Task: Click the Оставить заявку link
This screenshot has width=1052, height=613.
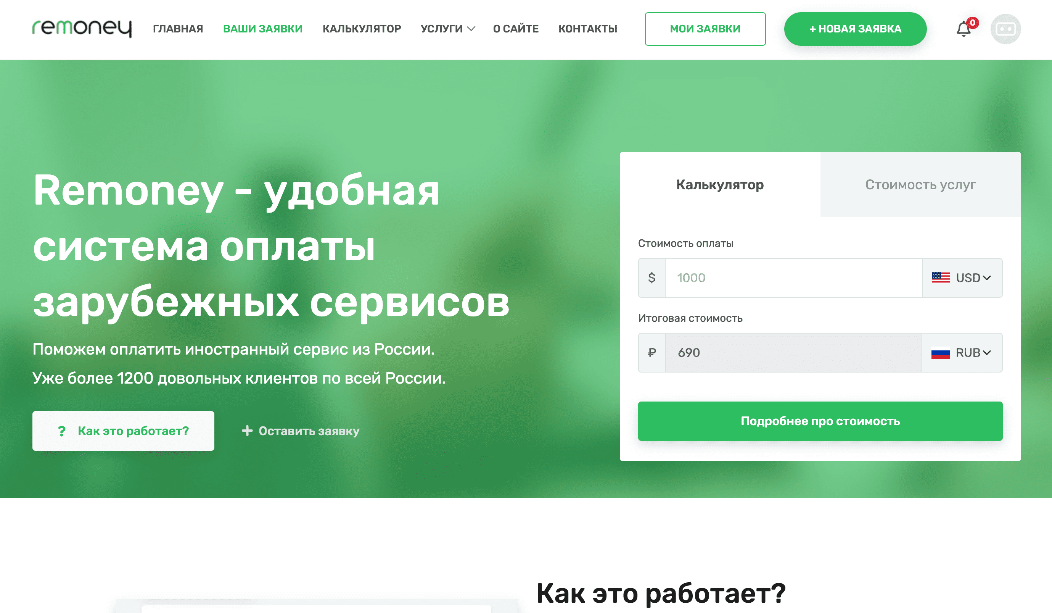Action: [301, 431]
